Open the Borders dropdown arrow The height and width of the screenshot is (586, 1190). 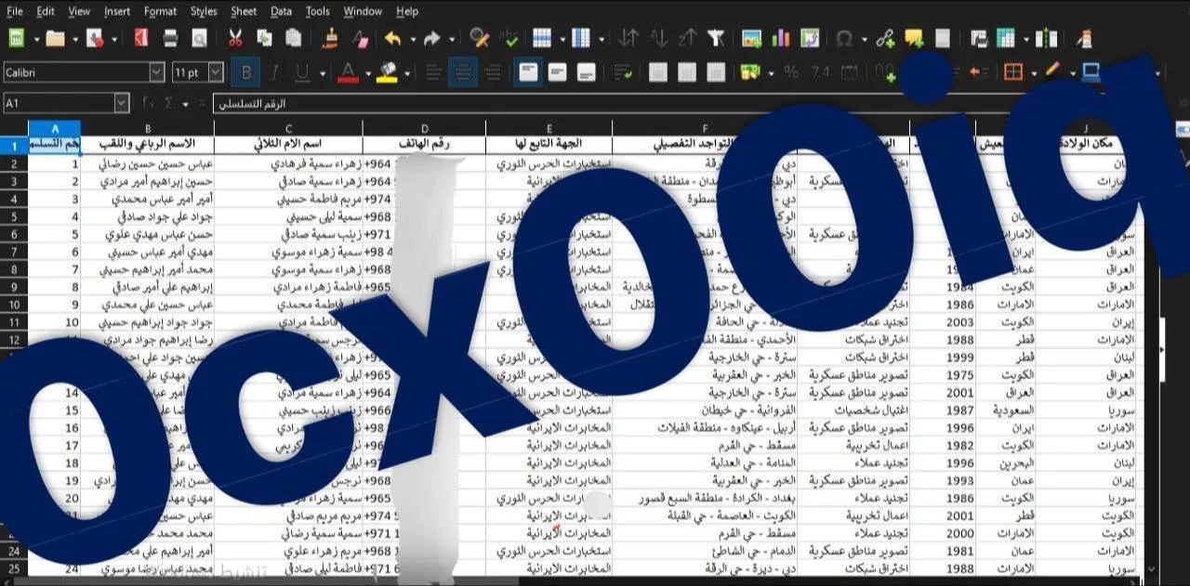coord(1034,72)
